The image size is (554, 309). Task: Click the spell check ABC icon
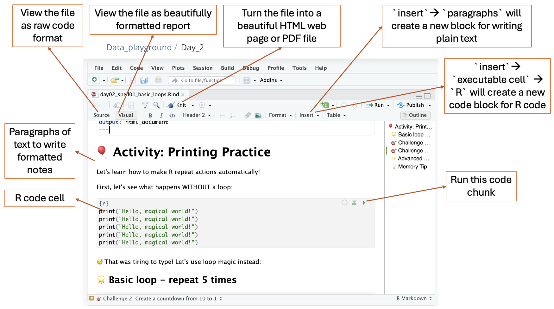click(145, 105)
